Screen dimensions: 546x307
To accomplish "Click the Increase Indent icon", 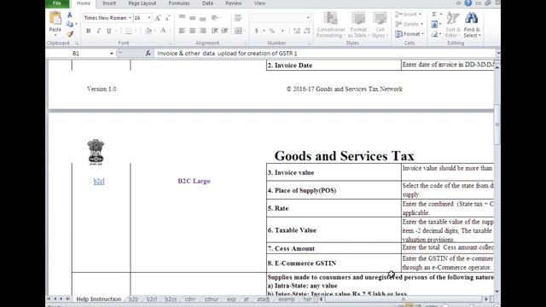I will tap(225, 31).
